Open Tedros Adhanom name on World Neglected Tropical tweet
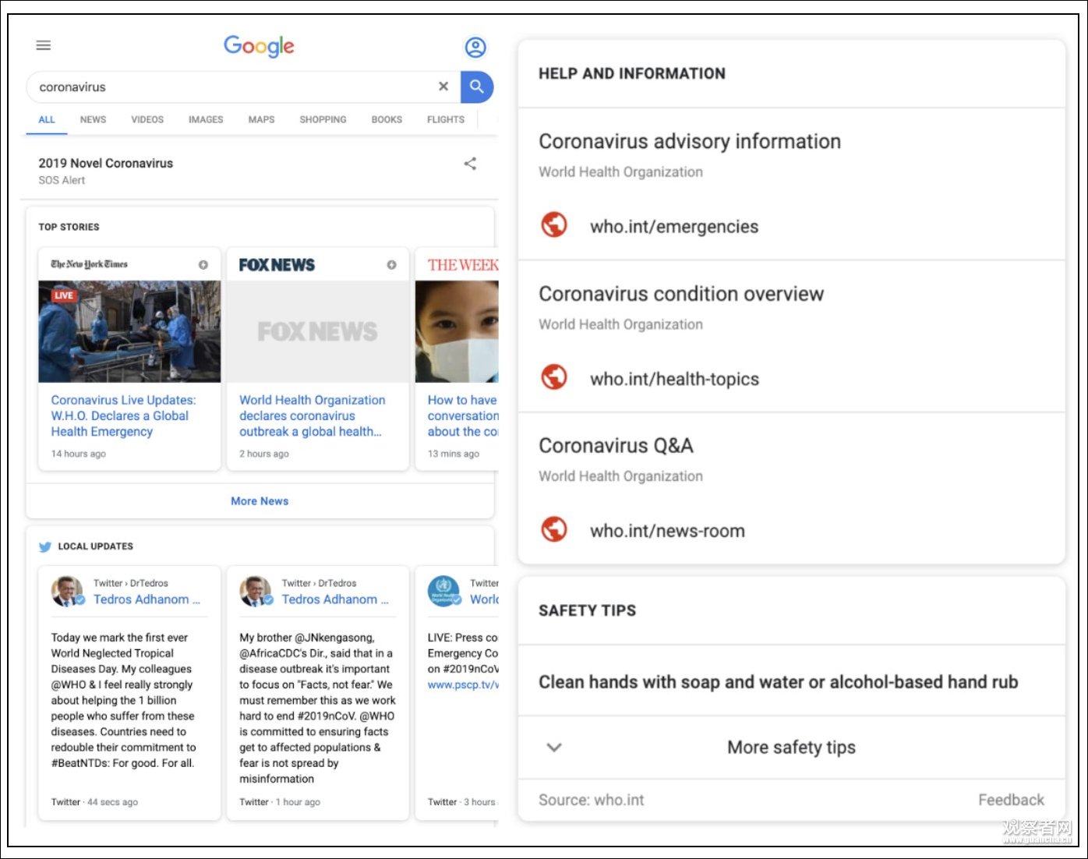The height and width of the screenshot is (859, 1088). tap(147, 599)
